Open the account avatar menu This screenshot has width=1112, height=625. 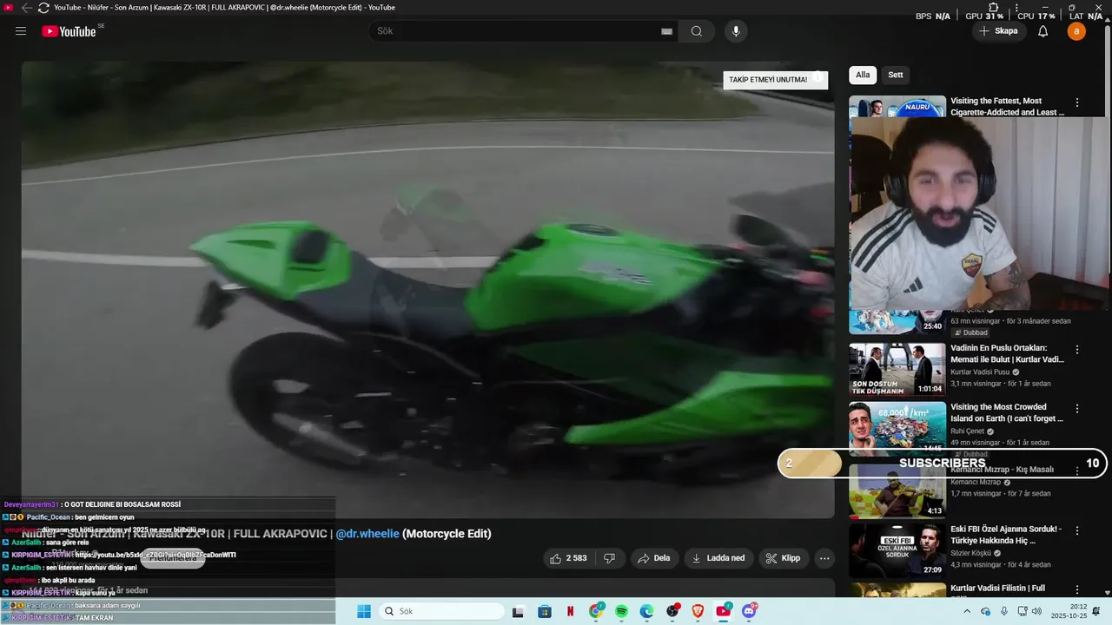coord(1076,31)
